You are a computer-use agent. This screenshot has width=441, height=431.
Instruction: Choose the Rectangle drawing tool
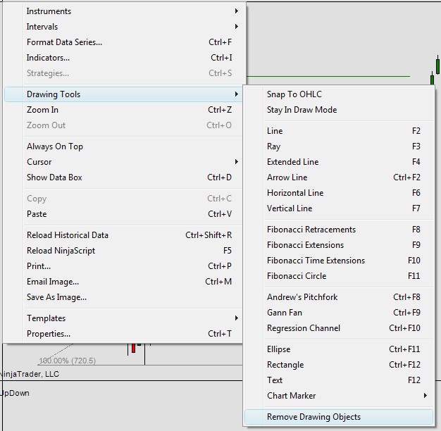point(339,364)
